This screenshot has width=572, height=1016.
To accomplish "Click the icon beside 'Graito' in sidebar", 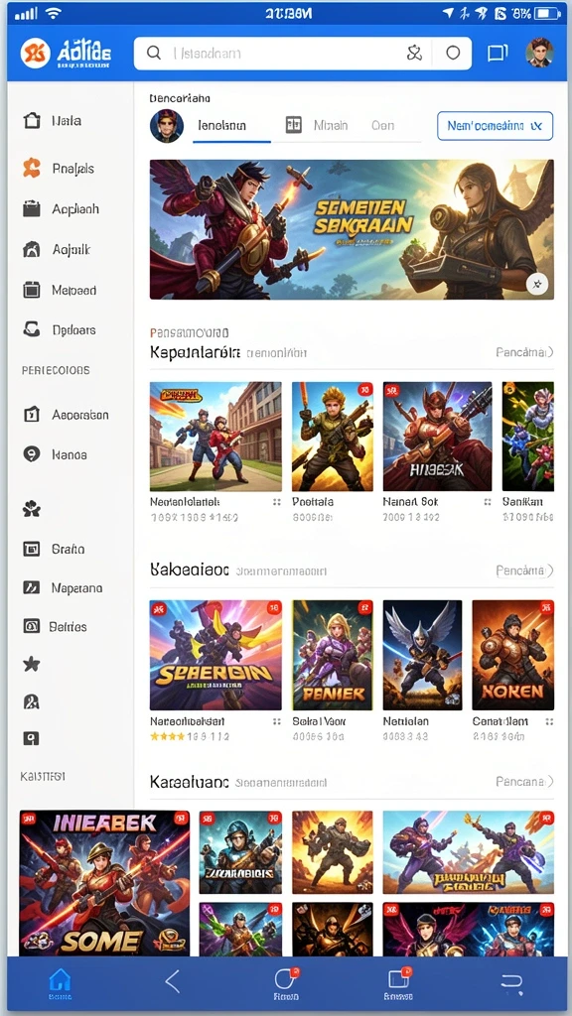I will [31, 549].
